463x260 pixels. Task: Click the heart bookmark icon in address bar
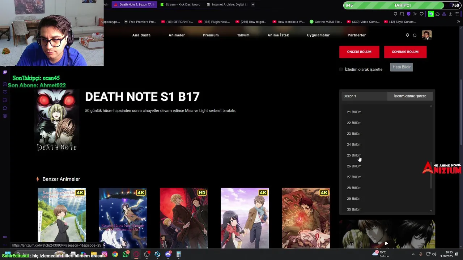click(421, 14)
